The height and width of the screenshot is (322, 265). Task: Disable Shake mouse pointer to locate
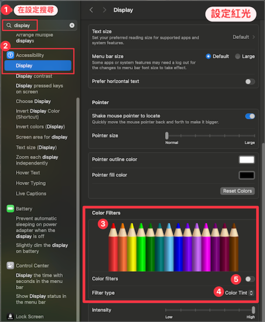click(x=250, y=116)
